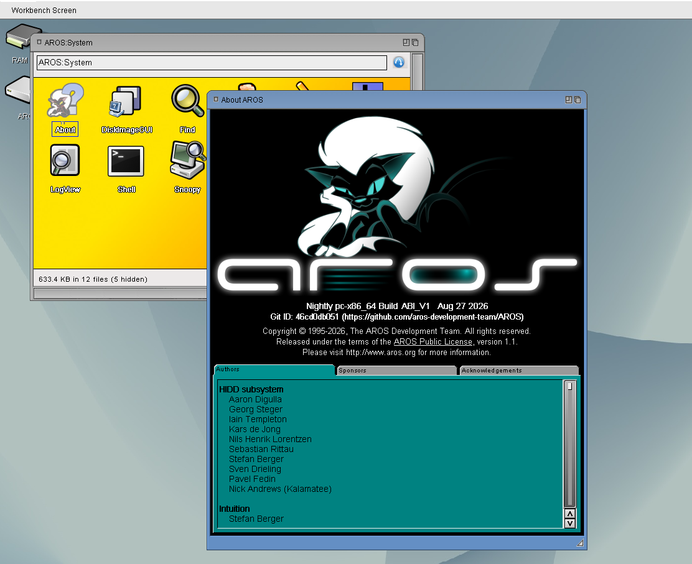This screenshot has width=692, height=564.
Task: Click the AROS:System path field
Action: [x=212, y=63]
